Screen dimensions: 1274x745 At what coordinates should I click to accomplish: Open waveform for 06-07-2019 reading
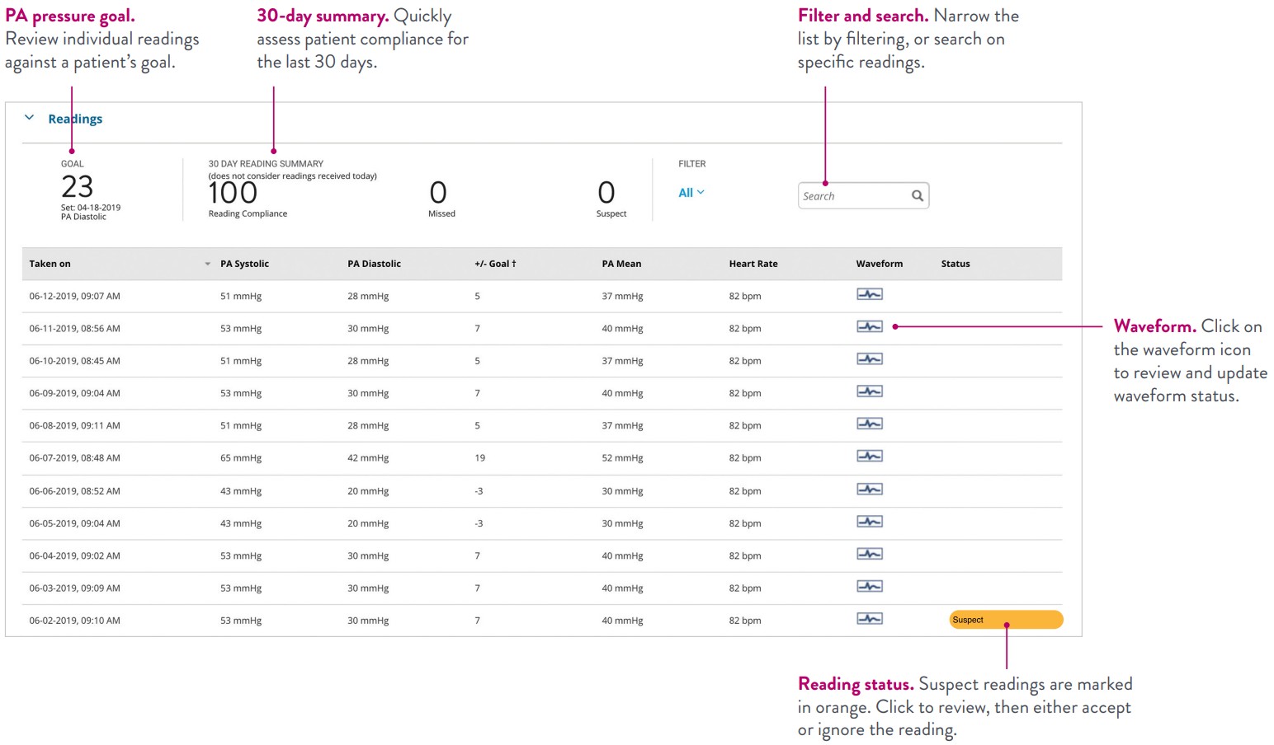pos(869,457)
